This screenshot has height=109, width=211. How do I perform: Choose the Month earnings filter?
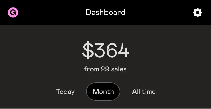103,92
